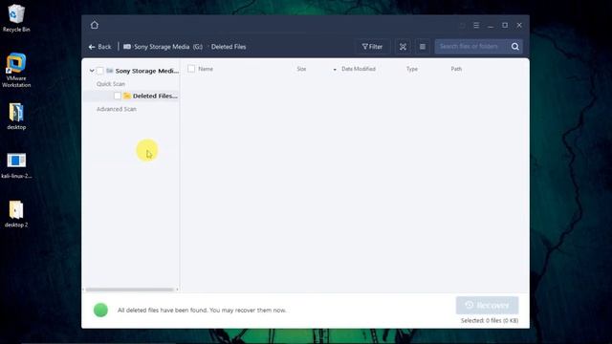Viewport: 612px width, 344px height.
Task: Click the horizontal scrollbar in tree panel
Action: point(130,290)
